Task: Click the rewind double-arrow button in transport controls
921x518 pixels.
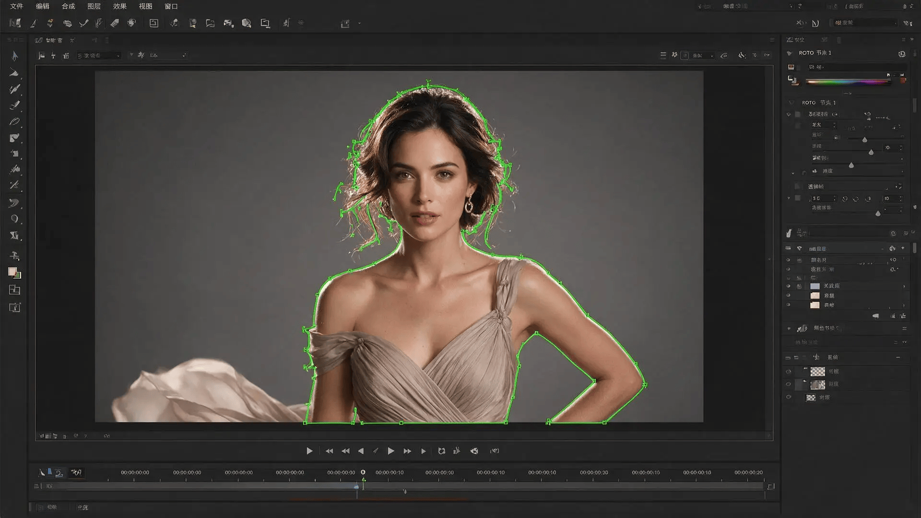Action: pos(345,451)
